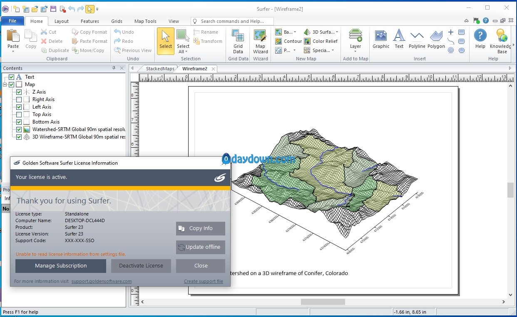Pick the Ellipse insert tool
The image size is (517, 317).
click(461, 50)
